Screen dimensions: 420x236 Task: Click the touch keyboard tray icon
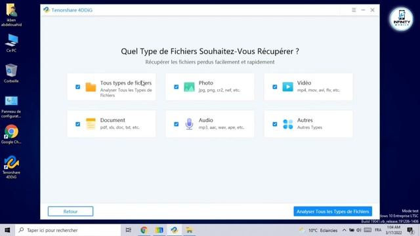click(x=367, y=230)
